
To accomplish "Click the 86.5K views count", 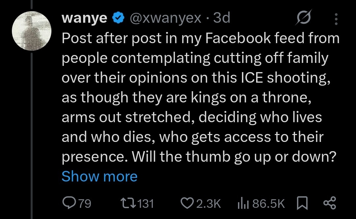I will tap(268, 203).
